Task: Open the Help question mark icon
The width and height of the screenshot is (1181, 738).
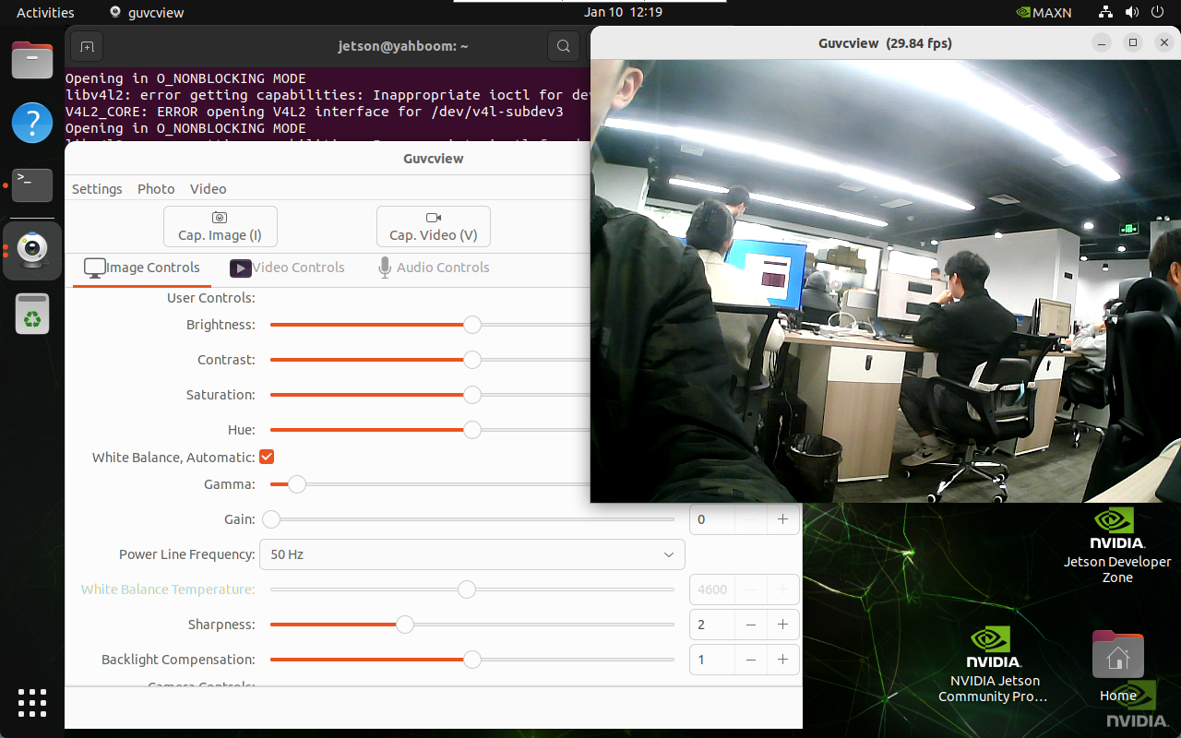Action: pyautogui.click(x=32, y=122)
